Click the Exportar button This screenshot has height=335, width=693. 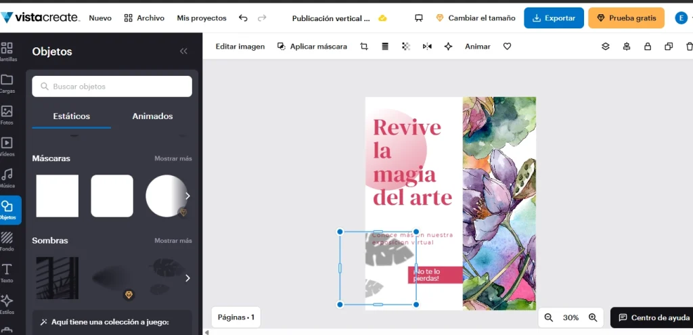coord(553,18)
